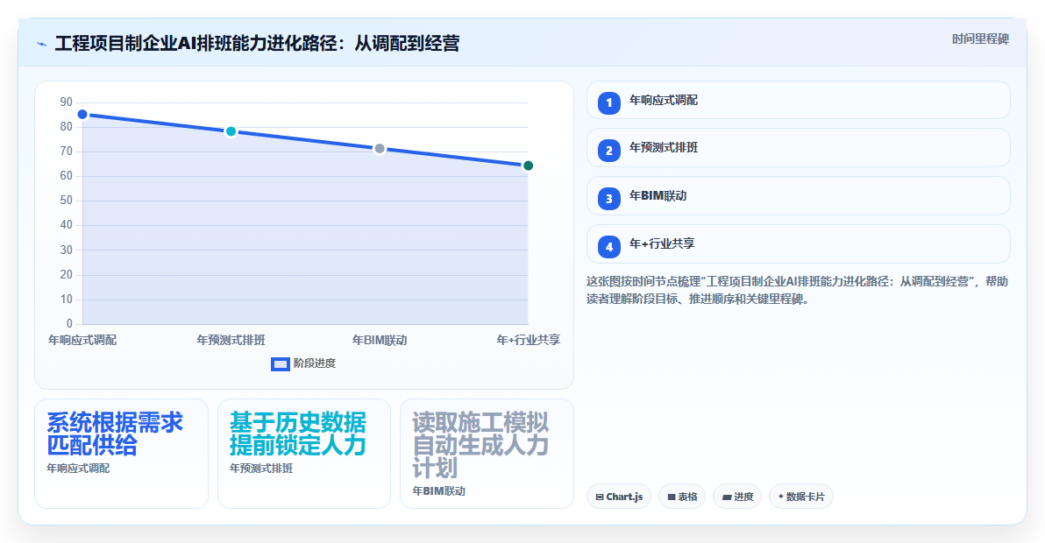Toggle the 阶段进度 legend color box
The height and width of the screenshot is (543, 1045).
(281, 364)
